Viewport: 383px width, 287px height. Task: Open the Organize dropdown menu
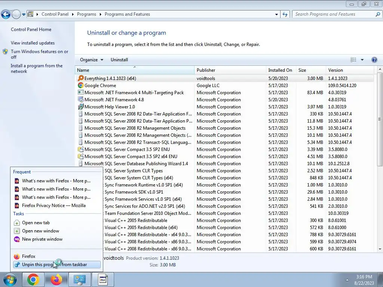(92, 60)
